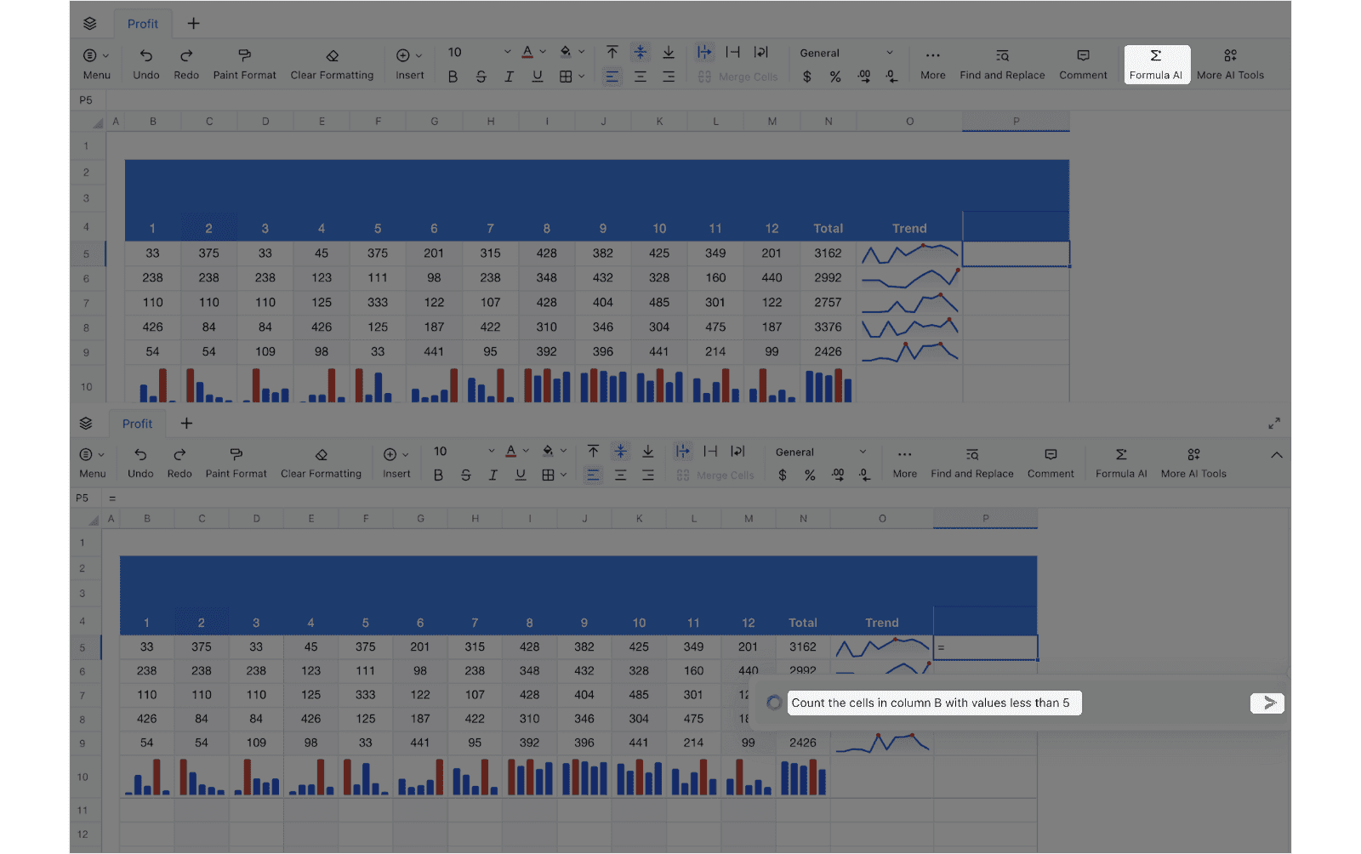
Task: Send the AI prompt with the arrow button
Action: click(x=1267, y=703)
